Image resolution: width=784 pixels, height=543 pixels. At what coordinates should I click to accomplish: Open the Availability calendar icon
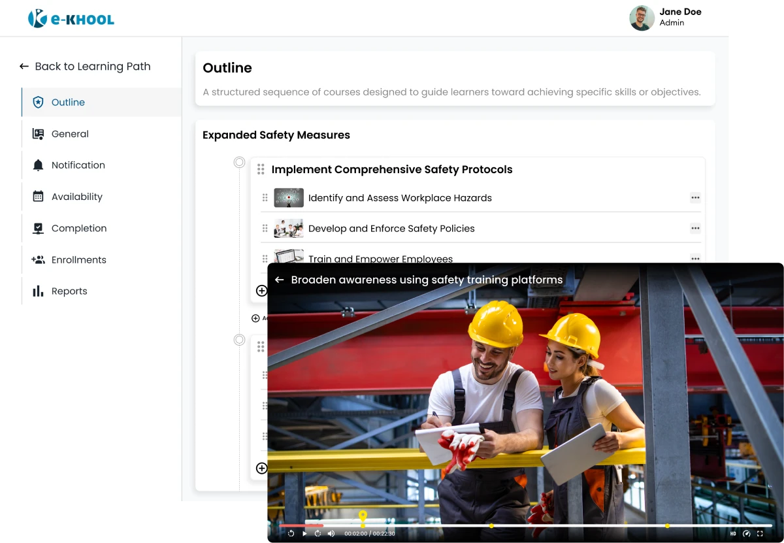37,197
